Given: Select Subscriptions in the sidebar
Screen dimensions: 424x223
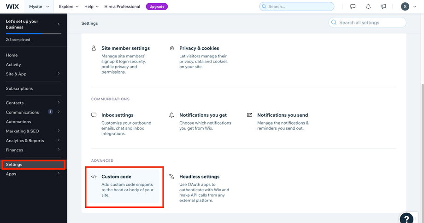Looking at the screenshot, I should click(x=19, y=88).
